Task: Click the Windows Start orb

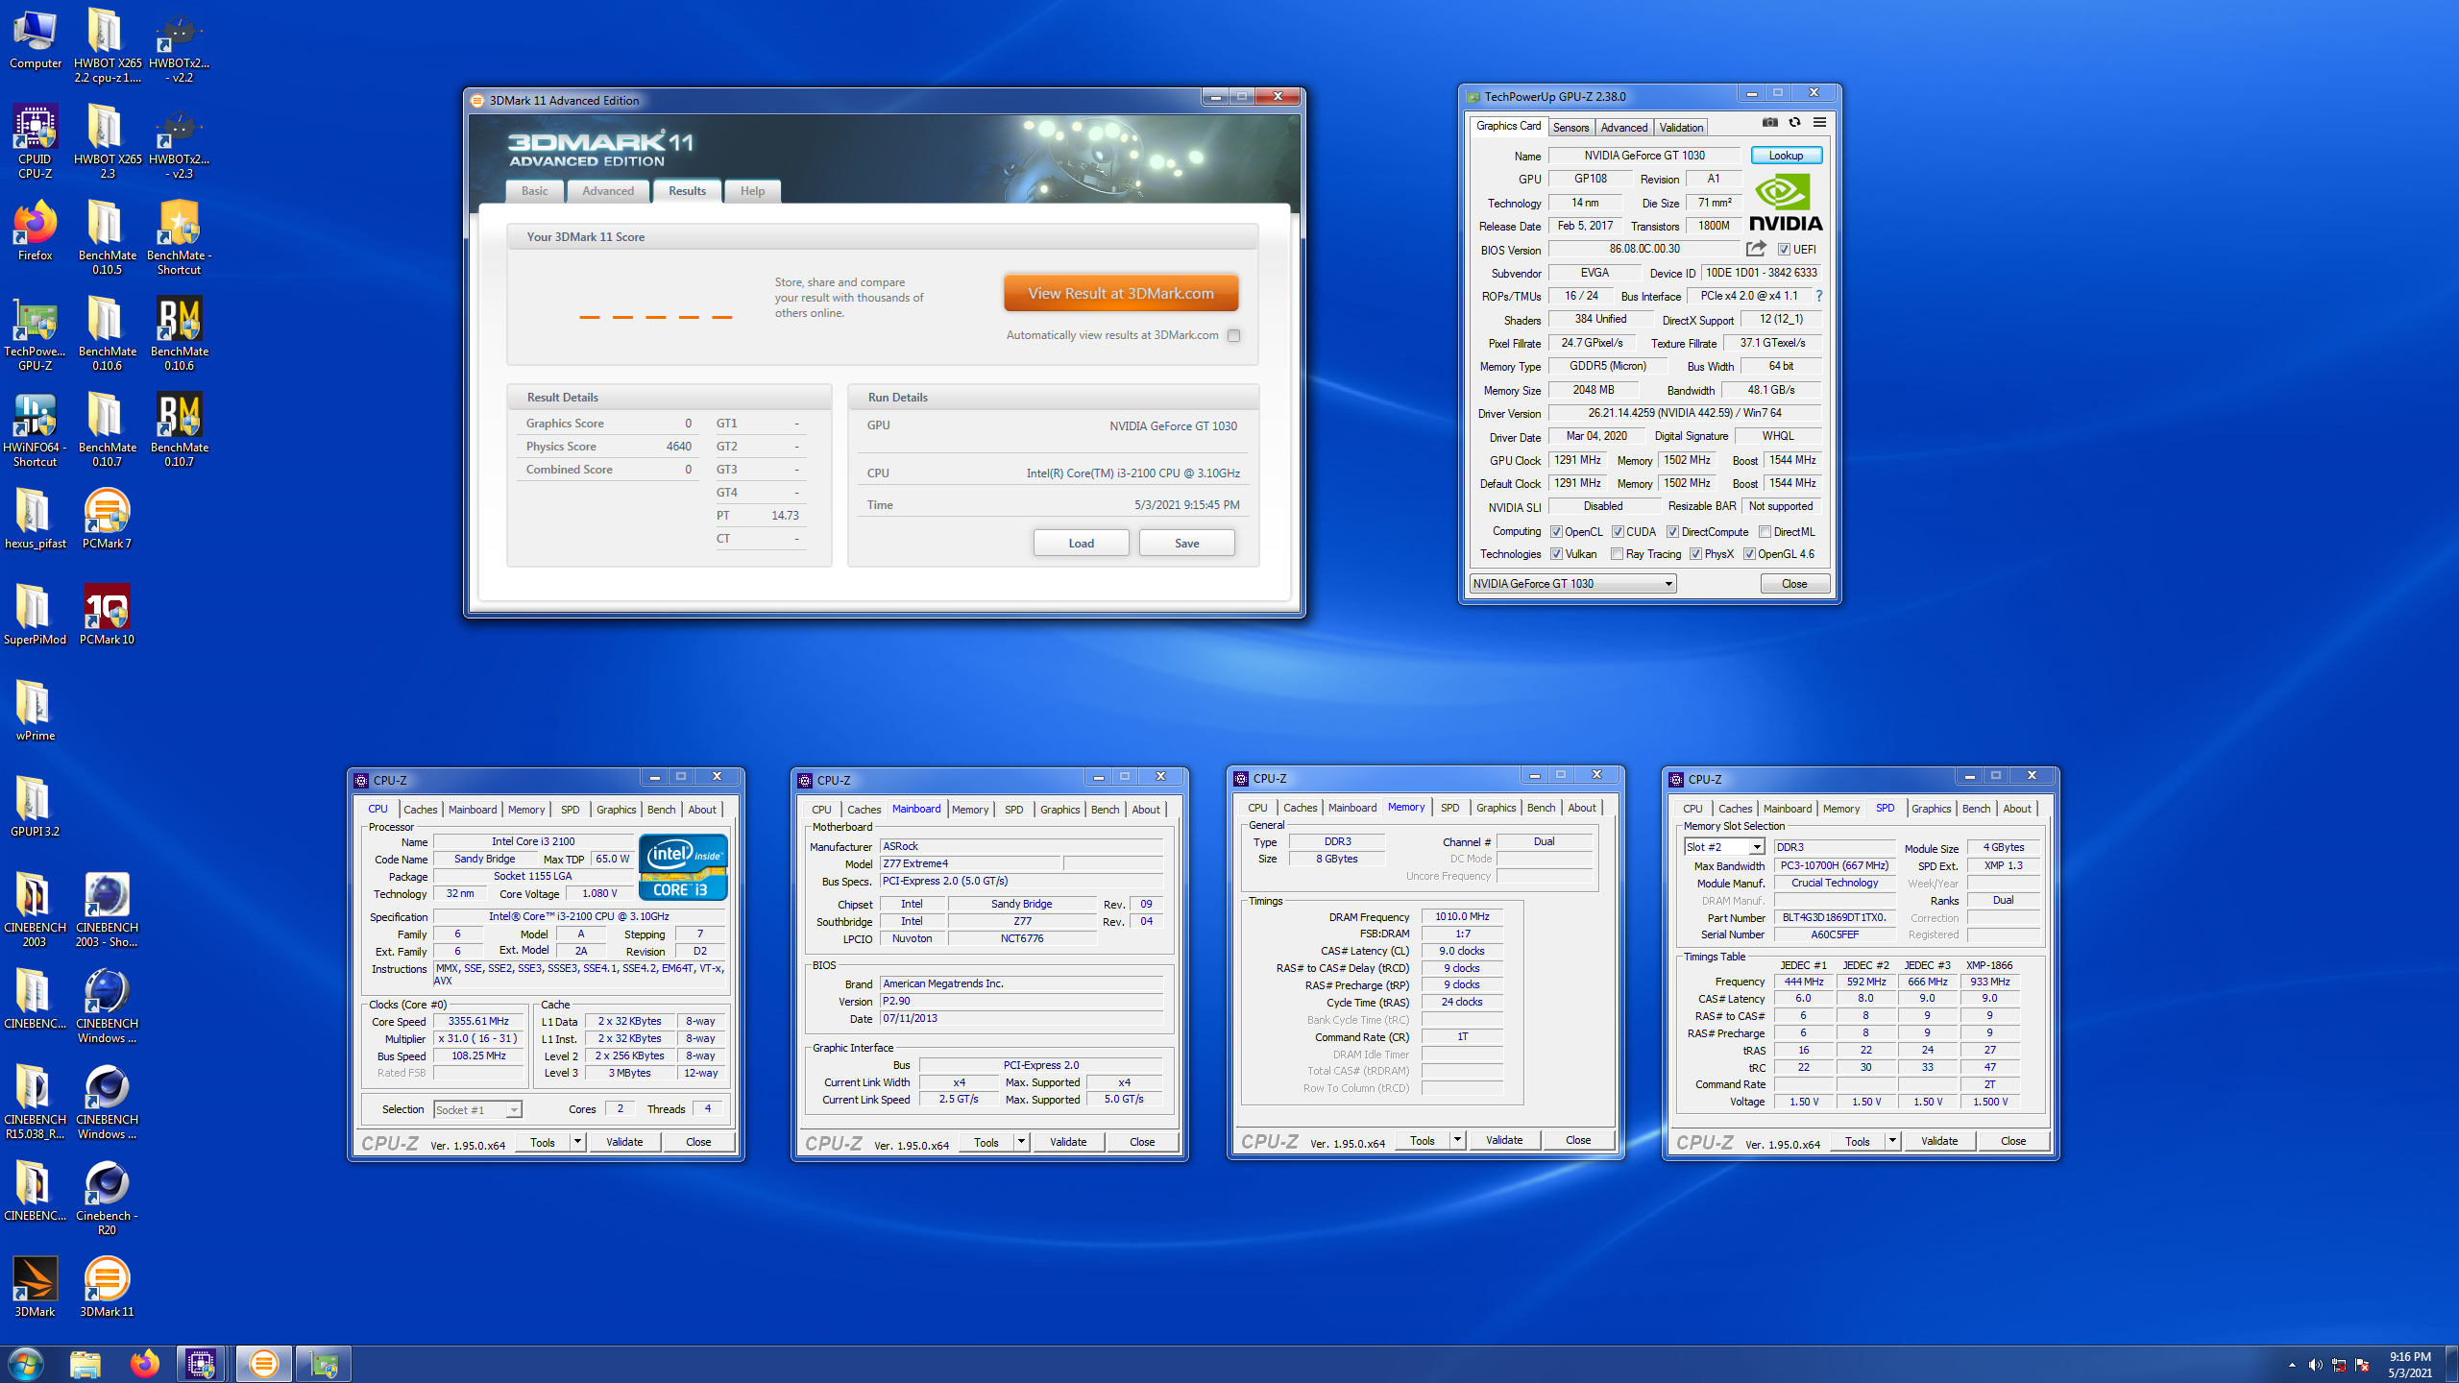Action: click(x=26, y=1364)
